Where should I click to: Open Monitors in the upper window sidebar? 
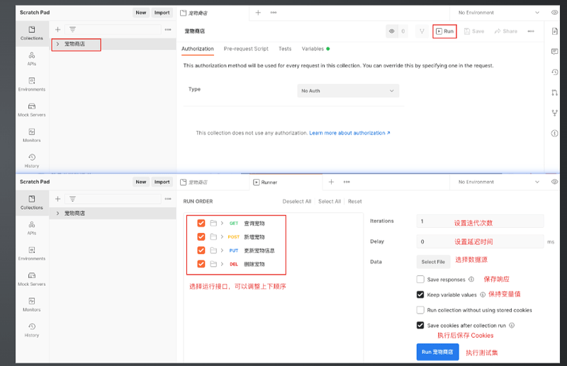click(x=32, y=135)
